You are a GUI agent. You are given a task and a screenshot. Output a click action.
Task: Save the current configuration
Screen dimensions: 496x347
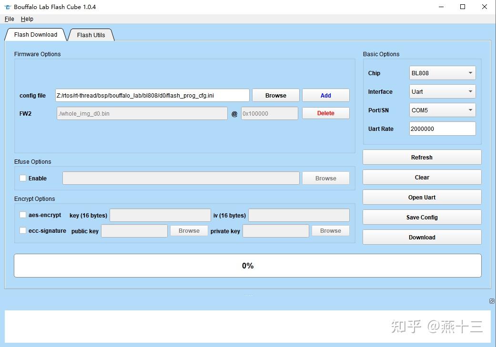421,217
